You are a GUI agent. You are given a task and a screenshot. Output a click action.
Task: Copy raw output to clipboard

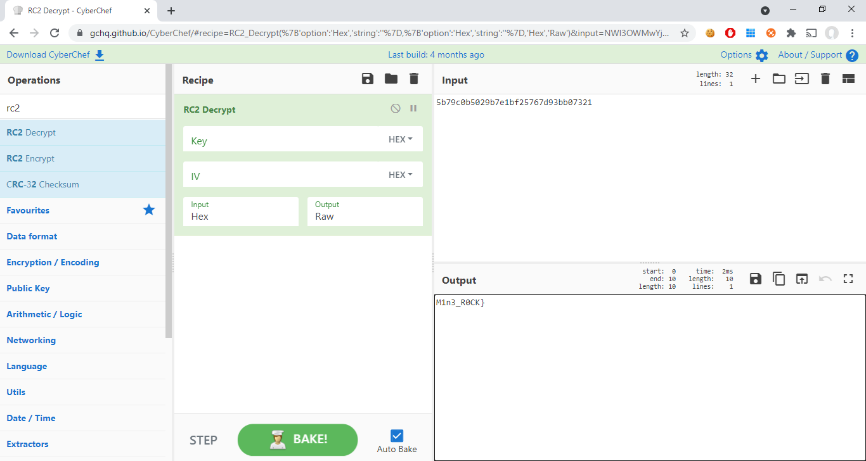pos(779,279)
